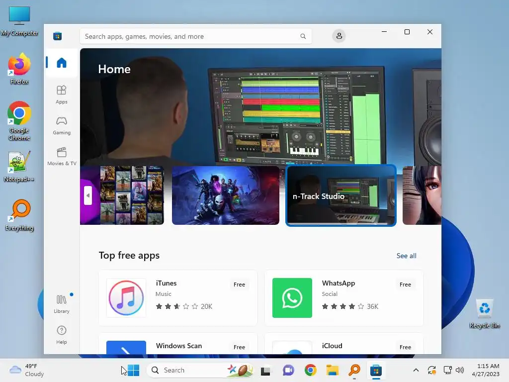
Task: Open File Explorer from the taskbar
Action: click(333, 370)
